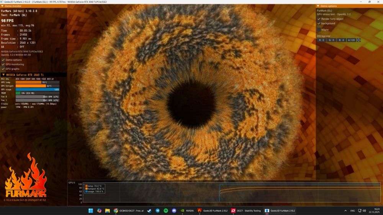
Task: Click the G: 0 color value field
Action: pyautogui.click(x=331, y=40)
